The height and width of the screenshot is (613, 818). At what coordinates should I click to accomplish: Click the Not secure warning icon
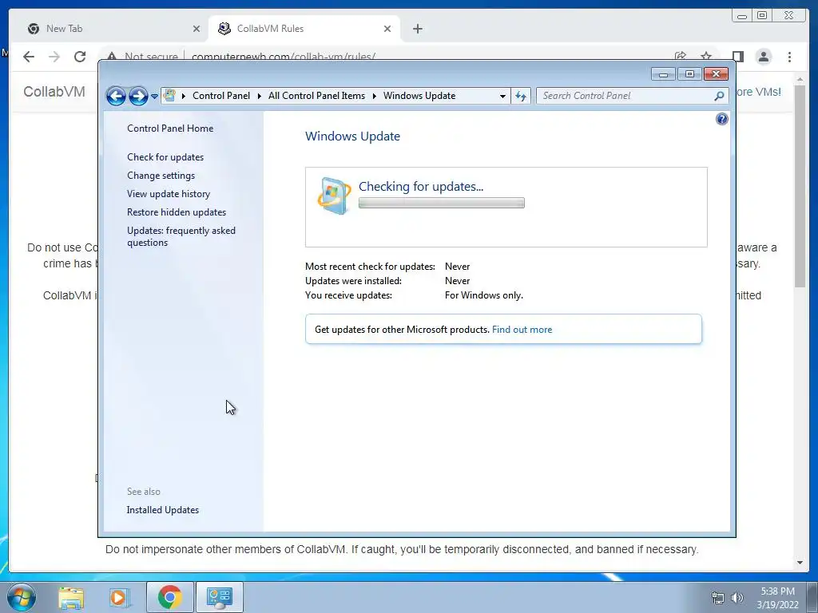pyautogui.click(x=111, y=57)
